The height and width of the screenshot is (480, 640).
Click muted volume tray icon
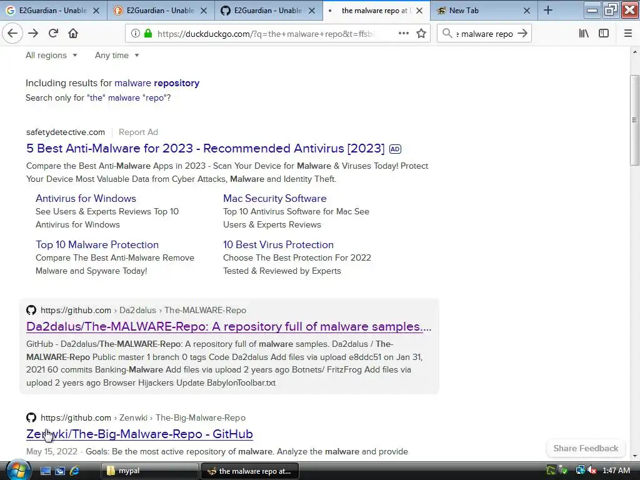coord(592,471)
